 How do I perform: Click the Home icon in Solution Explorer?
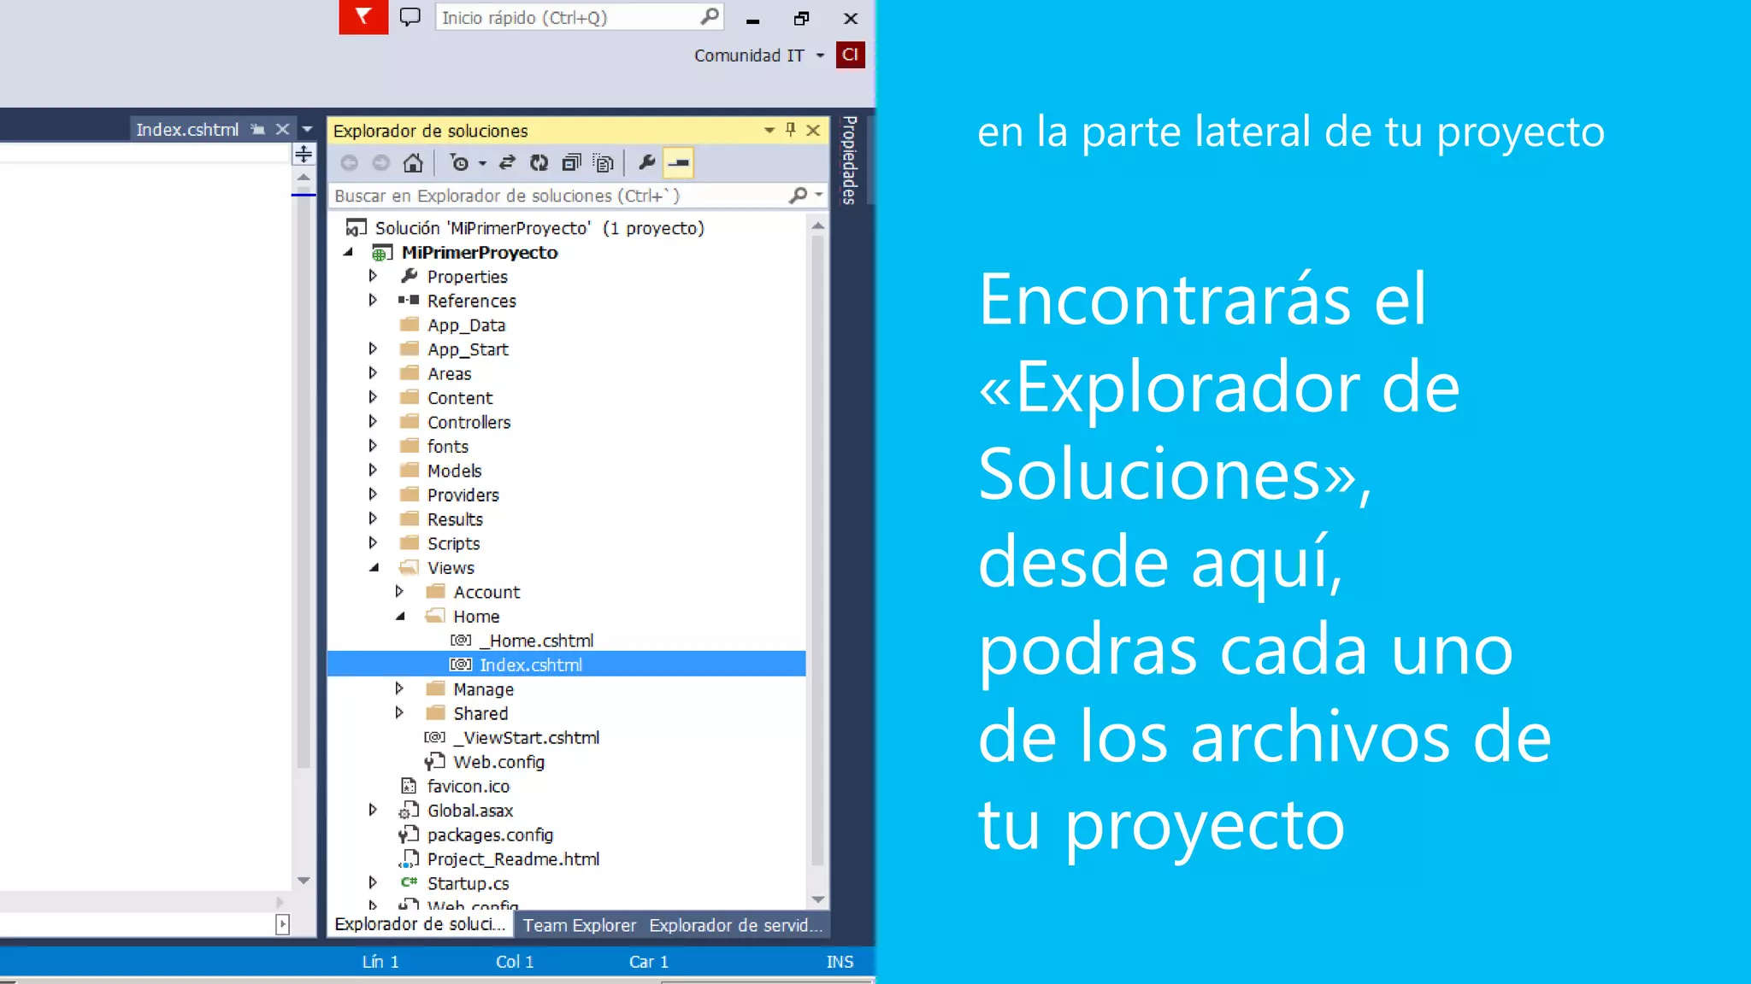click(x=413, y=162)
